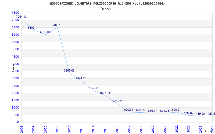Image resolution: width=215 pixels, height=134 pixels.
Task: Click year 2018 on x-axis
Action: [141, 129]
